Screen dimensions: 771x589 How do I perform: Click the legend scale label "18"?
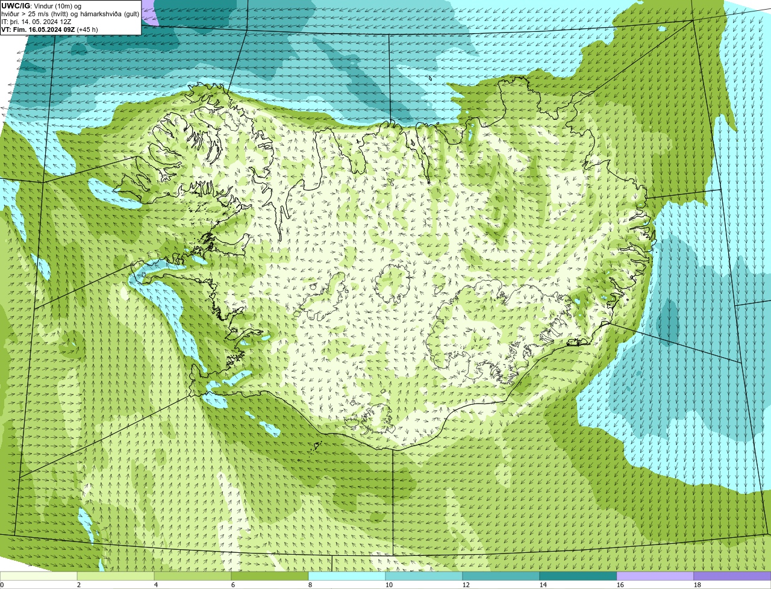[x=698, y=585]
